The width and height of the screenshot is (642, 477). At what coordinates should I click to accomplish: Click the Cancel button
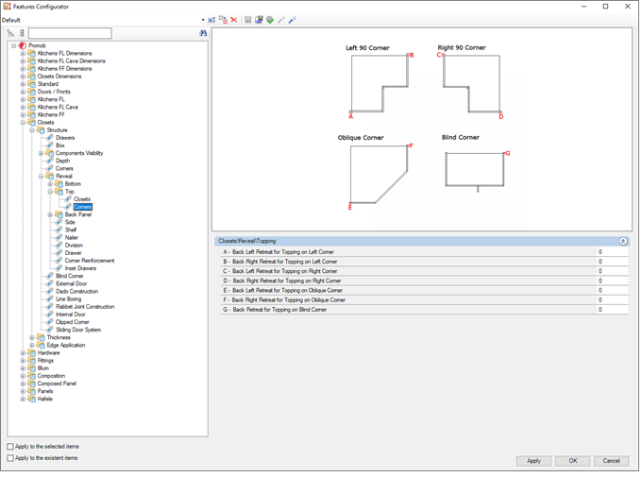coord(612,462)
